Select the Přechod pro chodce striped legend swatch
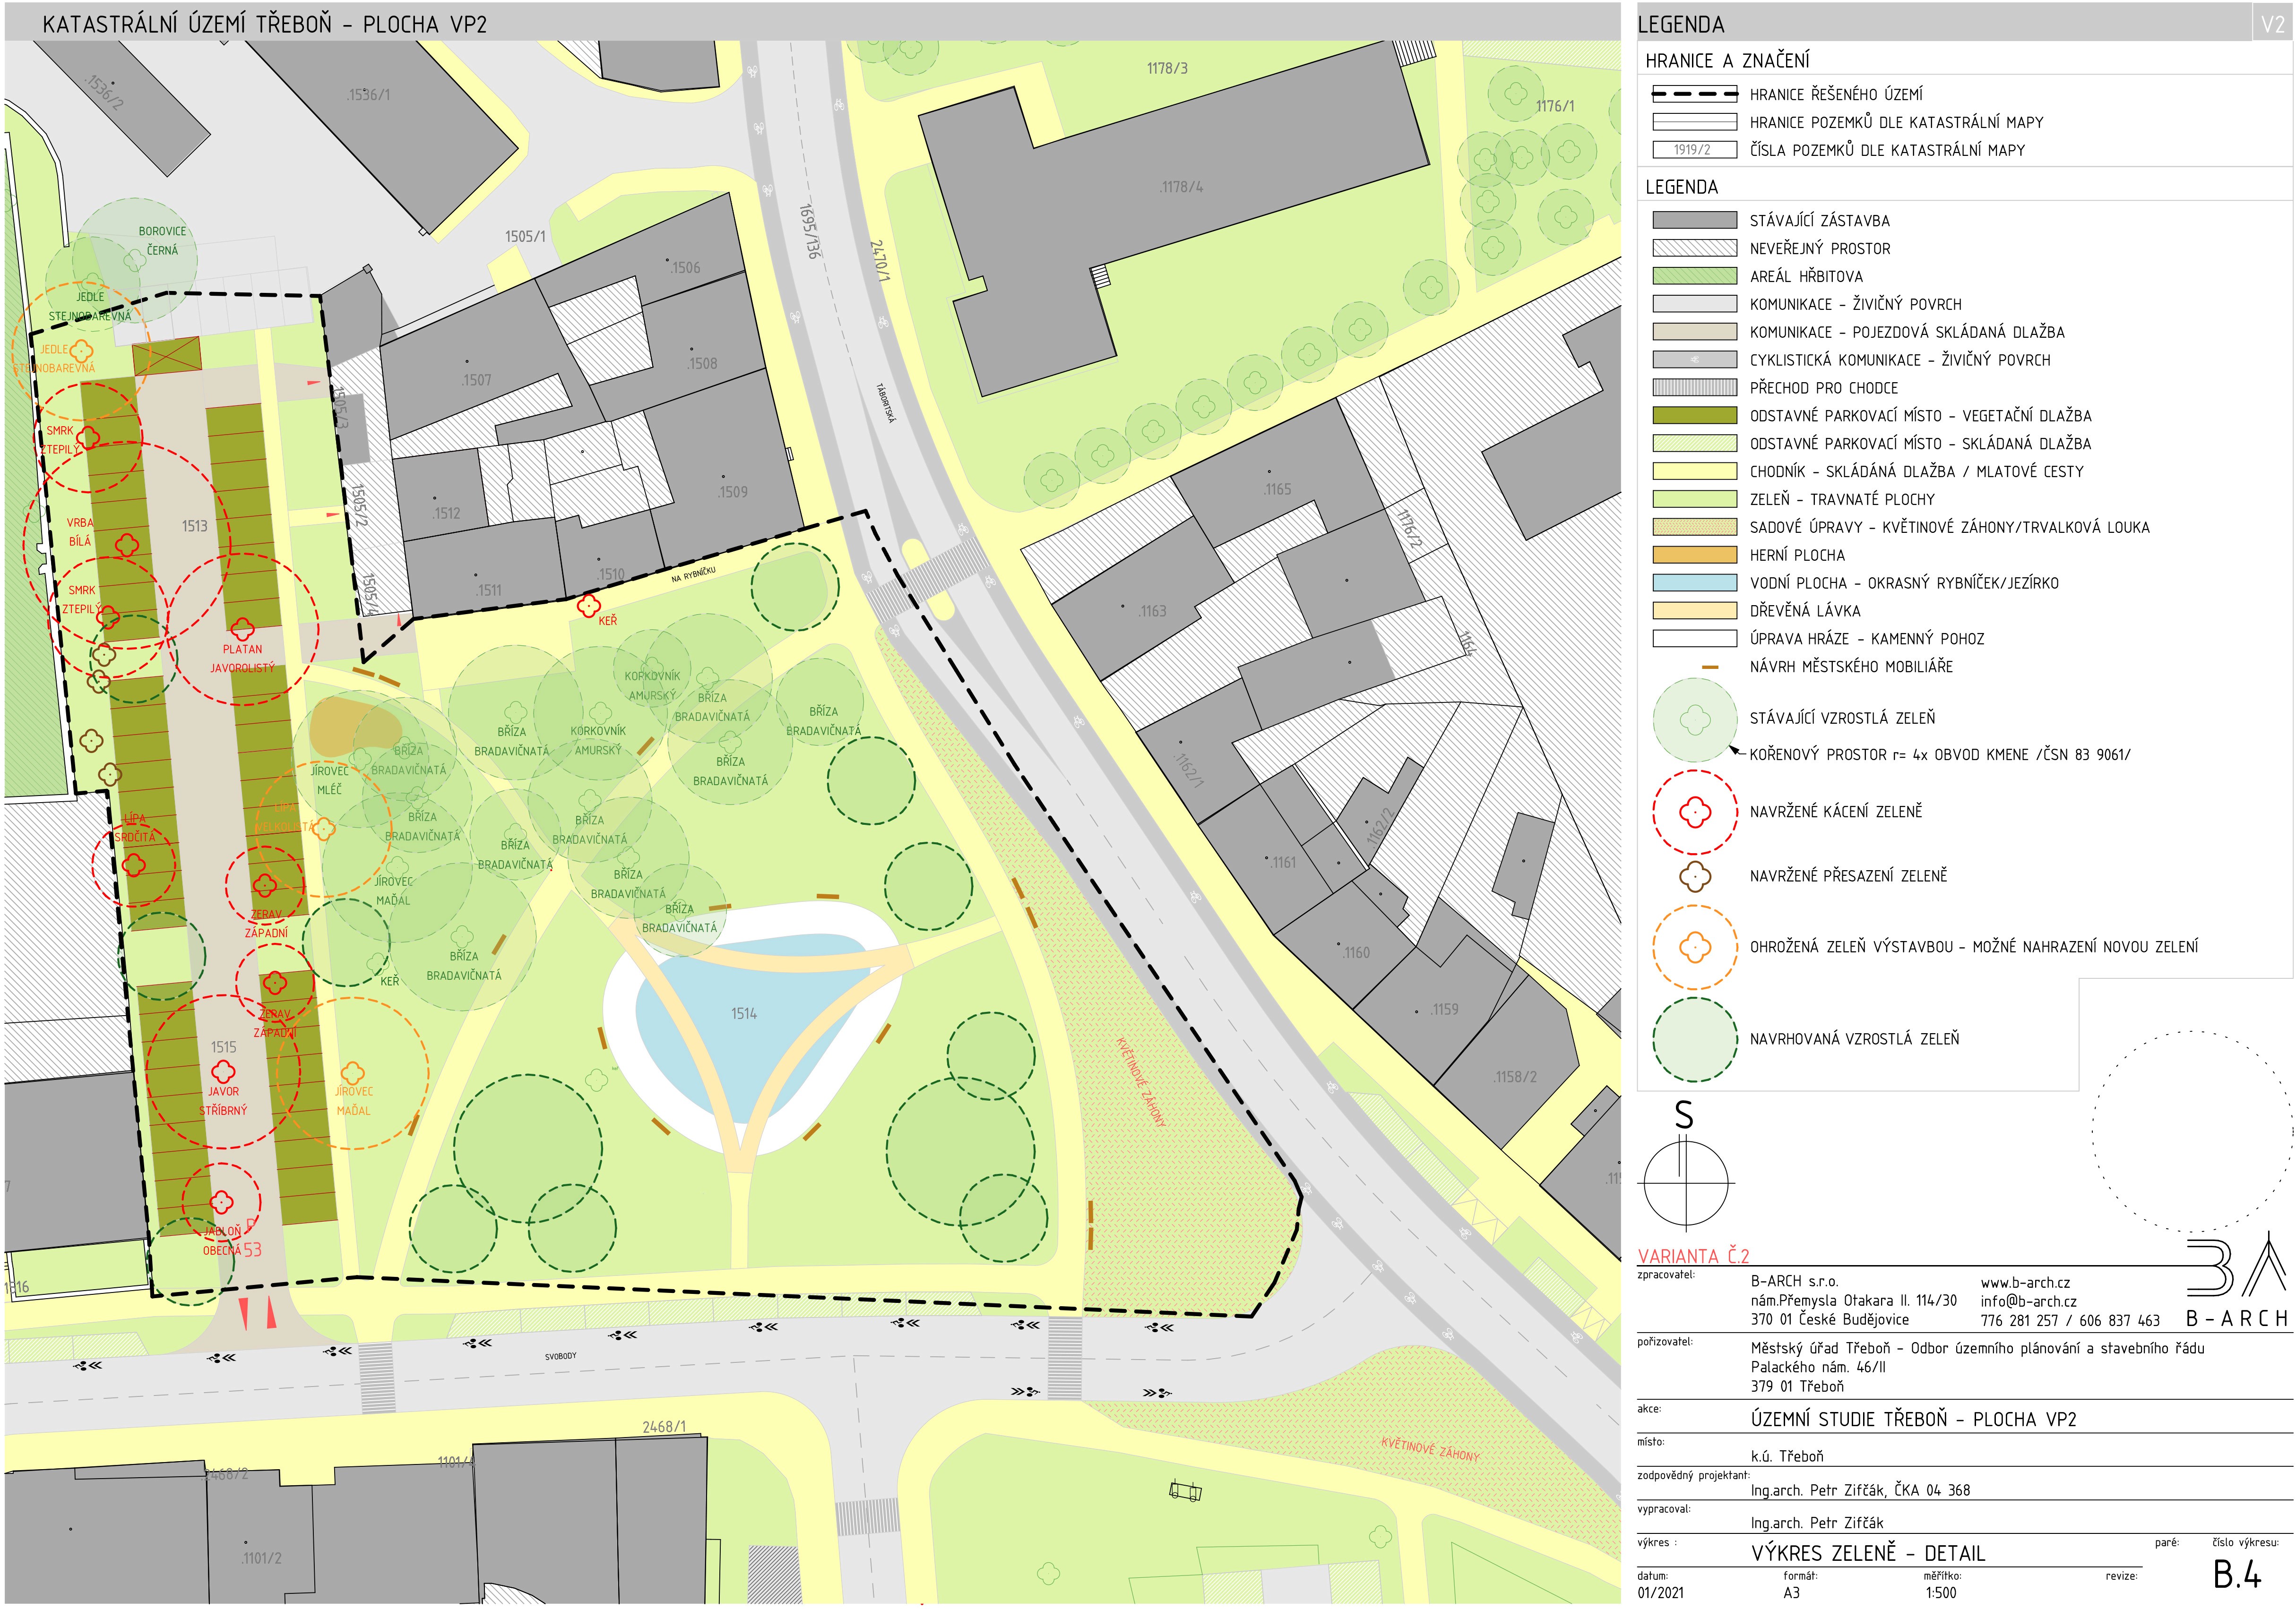The image size is (2296, 1609). click(x=1694, y=388)
